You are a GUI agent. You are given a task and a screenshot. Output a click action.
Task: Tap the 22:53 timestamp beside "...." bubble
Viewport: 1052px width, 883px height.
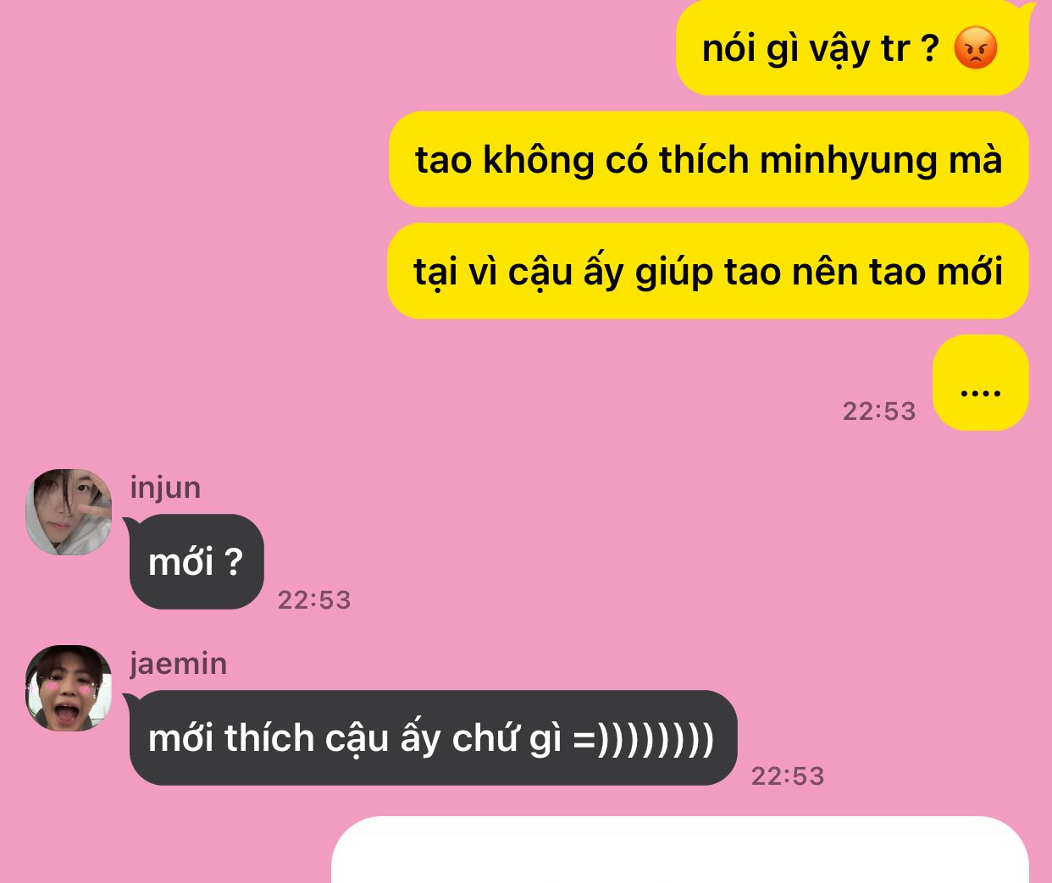pyautogui.click(x=879, y=411)
